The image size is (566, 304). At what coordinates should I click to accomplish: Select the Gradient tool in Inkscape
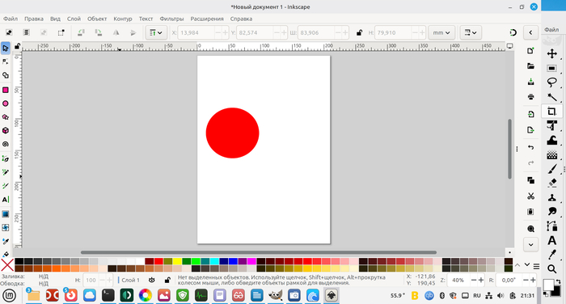point(6,214)
